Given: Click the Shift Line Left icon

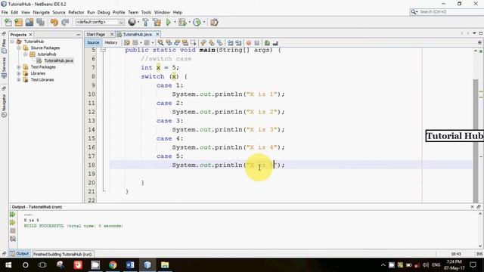Looking at the screenshot, I should 230,43.
